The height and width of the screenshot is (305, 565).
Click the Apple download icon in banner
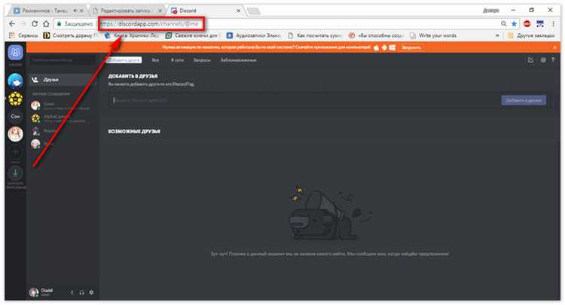coord(376,47)
